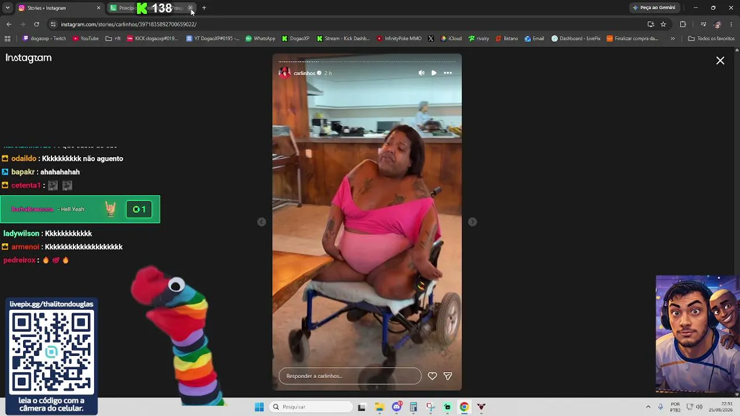Open the 'nft' bookmark folder
740x416 pixels.
click(113, 39)
